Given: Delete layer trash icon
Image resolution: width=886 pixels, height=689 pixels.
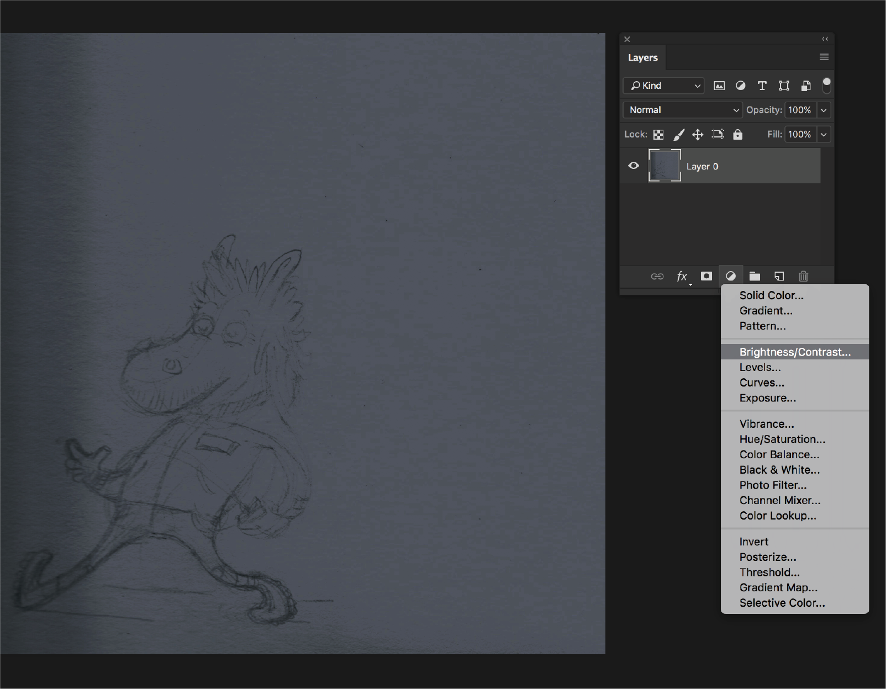Looking at the screenshot, I should (804, 276).
